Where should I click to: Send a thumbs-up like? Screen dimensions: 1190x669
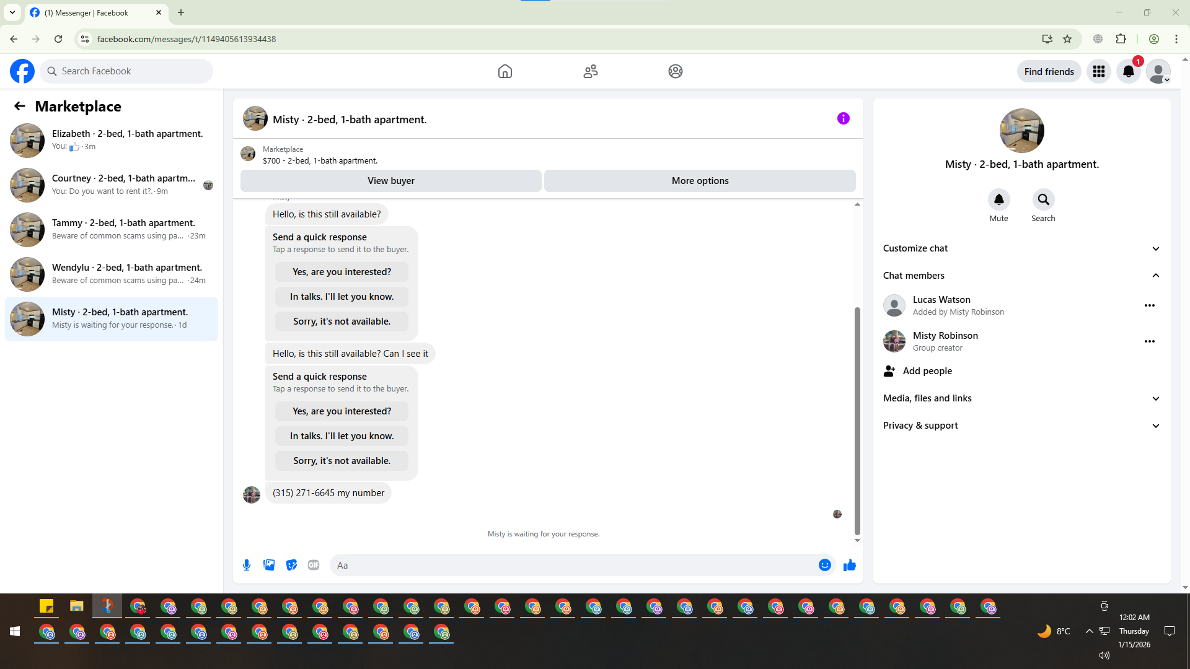[x=849, y=565]
